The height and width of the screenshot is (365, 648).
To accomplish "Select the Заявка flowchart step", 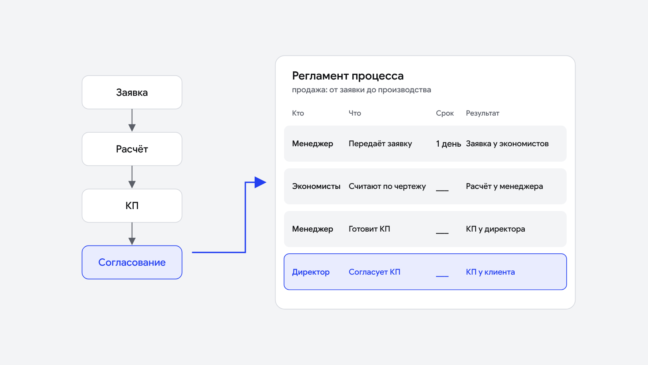I will click(x=132, y=92).
